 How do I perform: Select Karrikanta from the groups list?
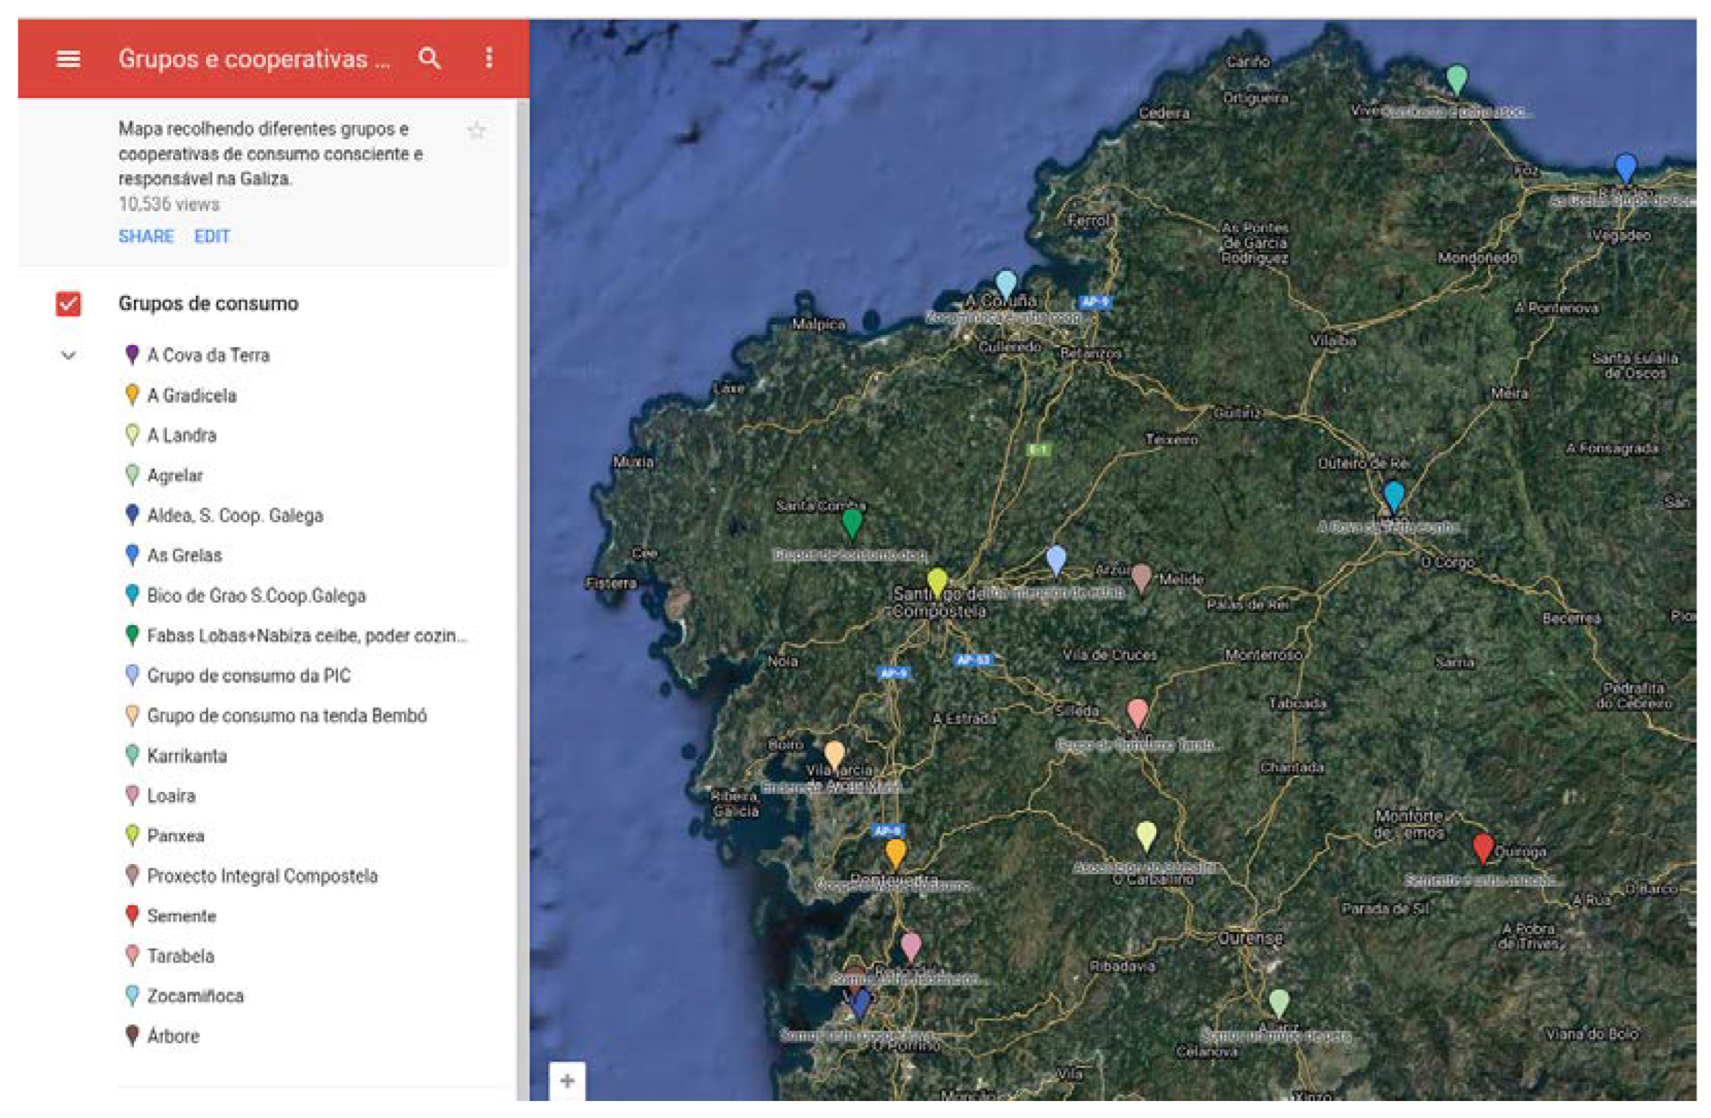tap(187, 756)
